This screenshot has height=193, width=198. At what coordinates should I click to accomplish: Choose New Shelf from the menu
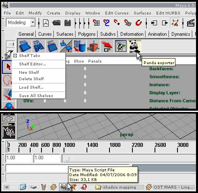pyautogui.click(x=39, y=72)
